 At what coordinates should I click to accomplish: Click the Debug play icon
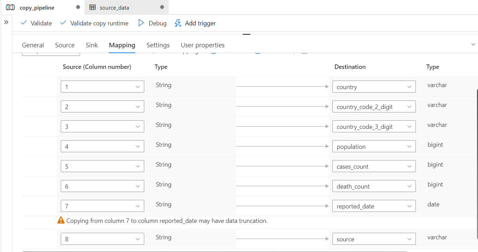click(x=141, y=23)
